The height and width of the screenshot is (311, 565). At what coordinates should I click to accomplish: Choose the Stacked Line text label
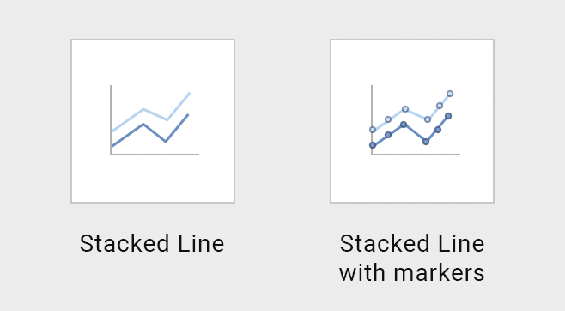152,244
